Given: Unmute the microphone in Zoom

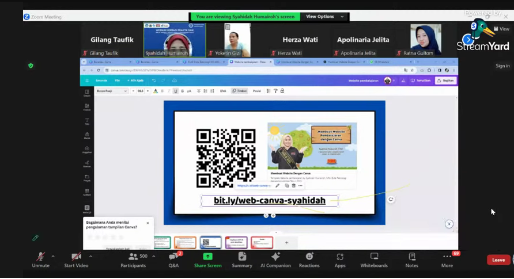Looking at the screenshot, I should point(41,260).
